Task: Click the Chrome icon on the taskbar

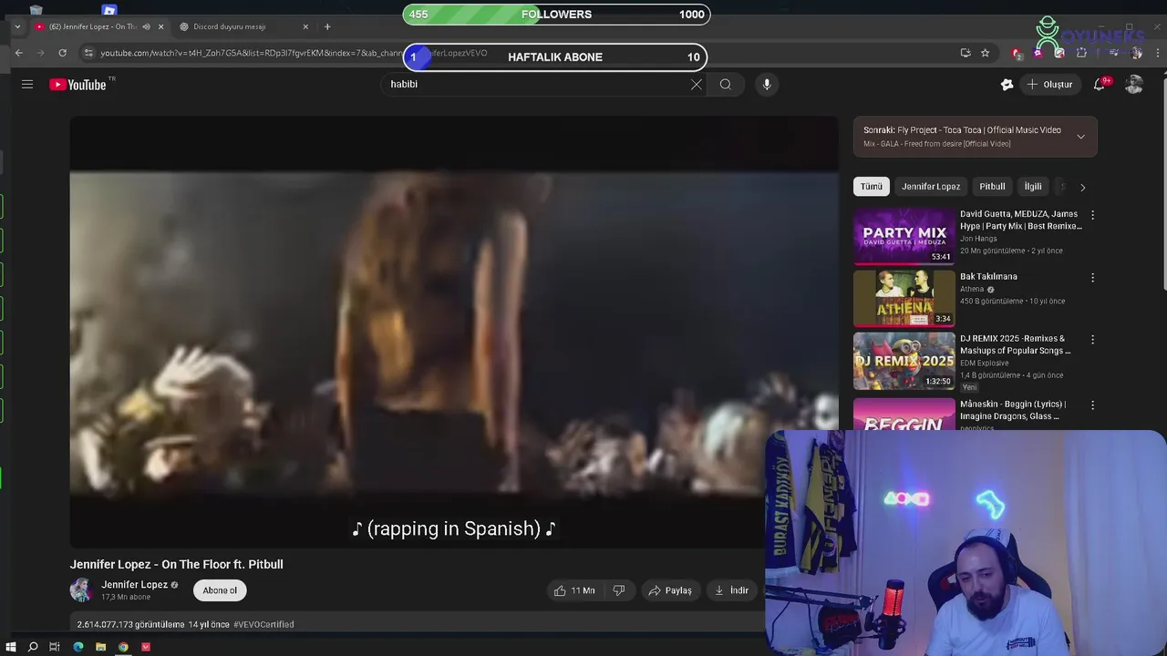Action: point(123,647)
